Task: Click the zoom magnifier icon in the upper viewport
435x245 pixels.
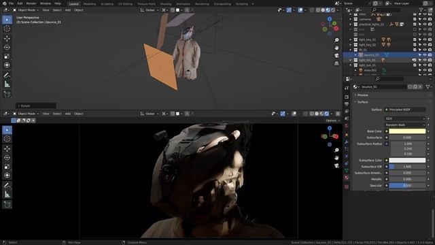Action: click(x=336, y=40)
